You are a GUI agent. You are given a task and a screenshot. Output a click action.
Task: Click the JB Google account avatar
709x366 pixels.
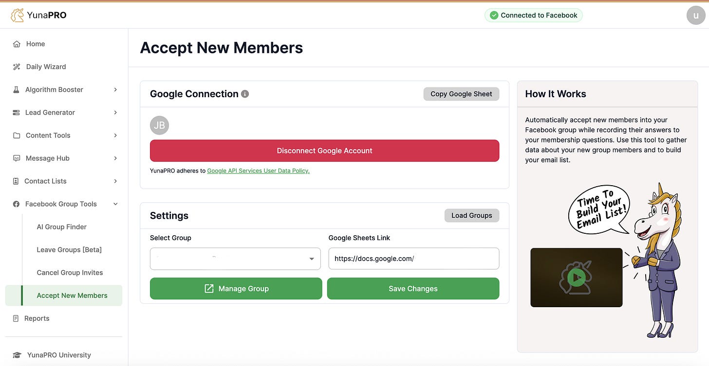[159, 125]
